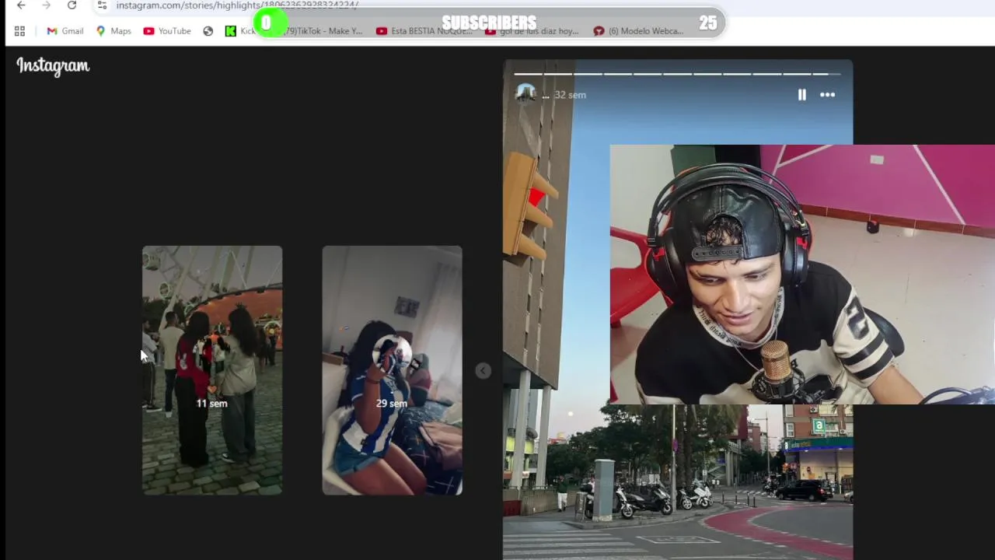The width and height of the screenshot is (995, 560).
Task: Click the Instagram logo
Action: tap(53, 66)
